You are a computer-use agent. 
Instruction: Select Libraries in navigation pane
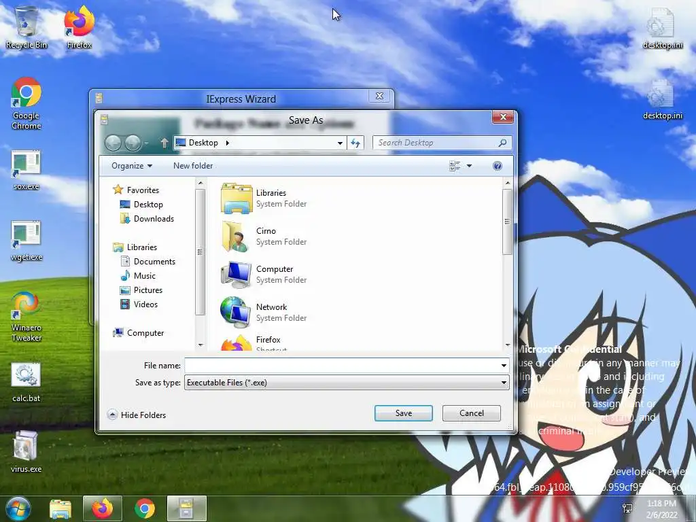point(135,247)
